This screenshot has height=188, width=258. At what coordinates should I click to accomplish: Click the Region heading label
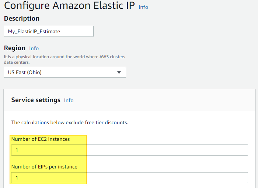coord(15,48)
